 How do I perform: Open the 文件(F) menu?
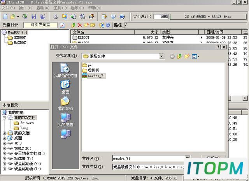point(8,8)
